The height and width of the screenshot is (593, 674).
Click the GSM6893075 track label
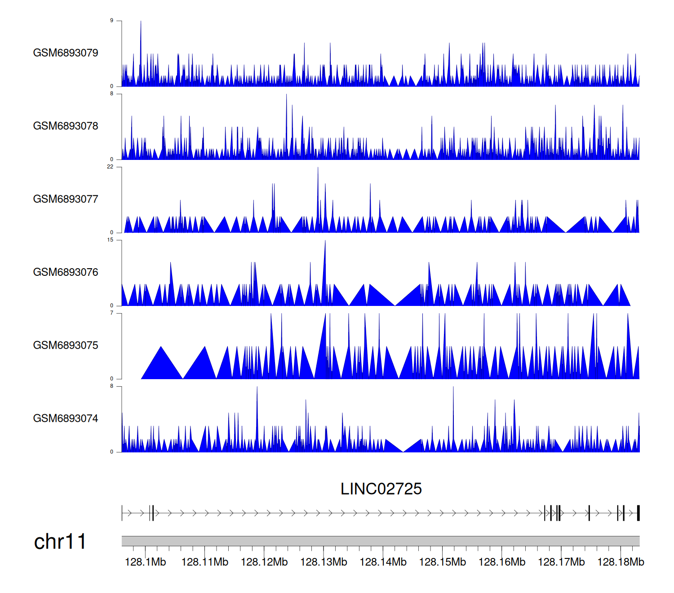coord(66,345)
